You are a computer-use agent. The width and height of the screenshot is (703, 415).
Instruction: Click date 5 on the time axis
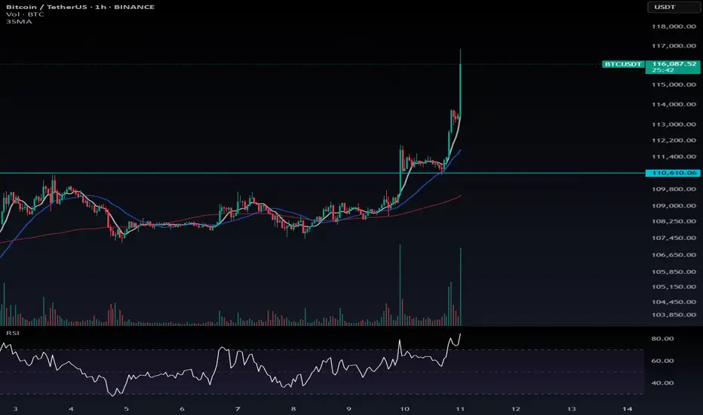click(x=127, y=409)
